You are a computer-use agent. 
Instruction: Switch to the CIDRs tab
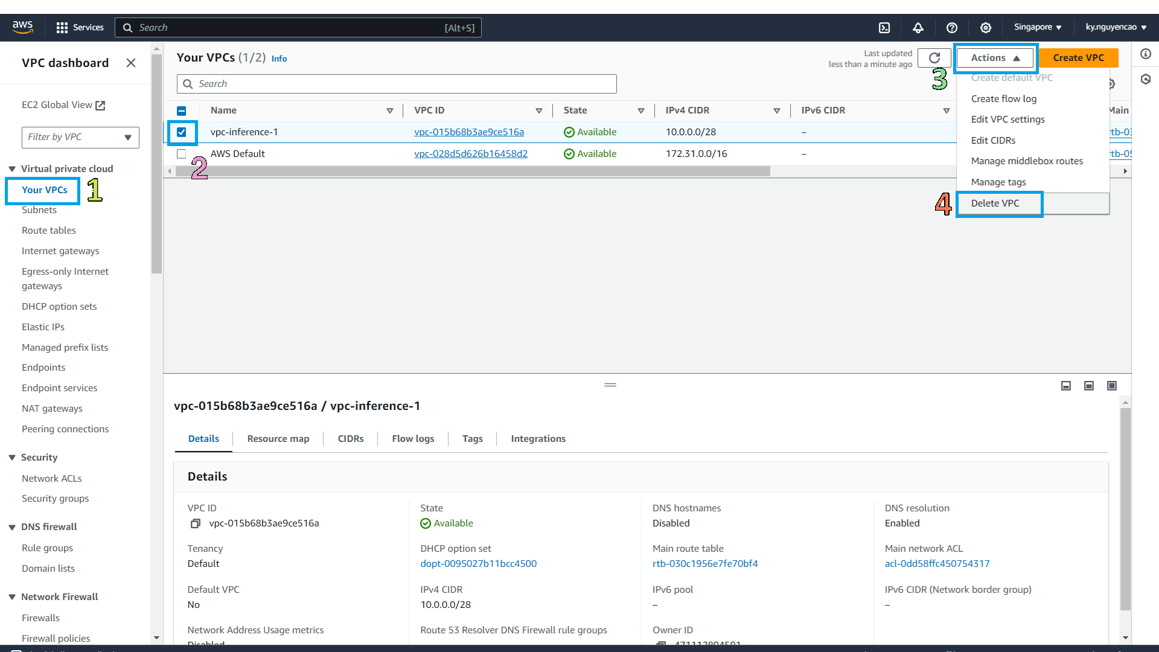click(351, 439)
